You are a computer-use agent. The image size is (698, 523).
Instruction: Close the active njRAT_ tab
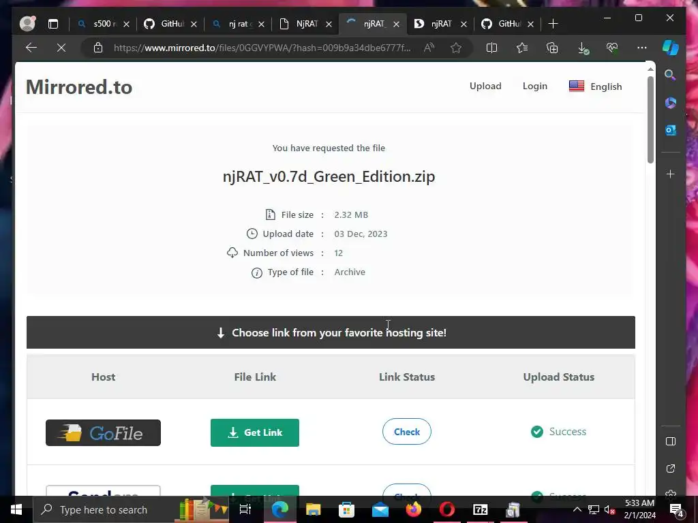(396, 24)
